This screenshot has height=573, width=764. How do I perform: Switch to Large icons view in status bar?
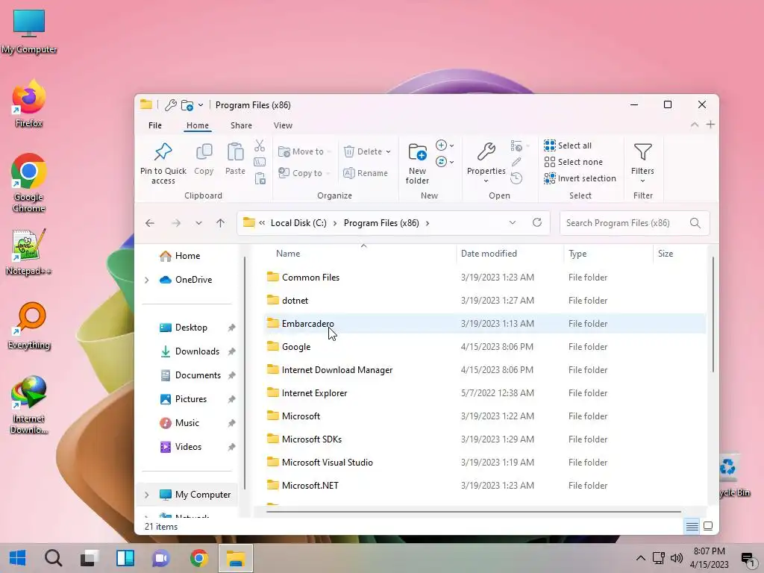(x=708, y=526)
